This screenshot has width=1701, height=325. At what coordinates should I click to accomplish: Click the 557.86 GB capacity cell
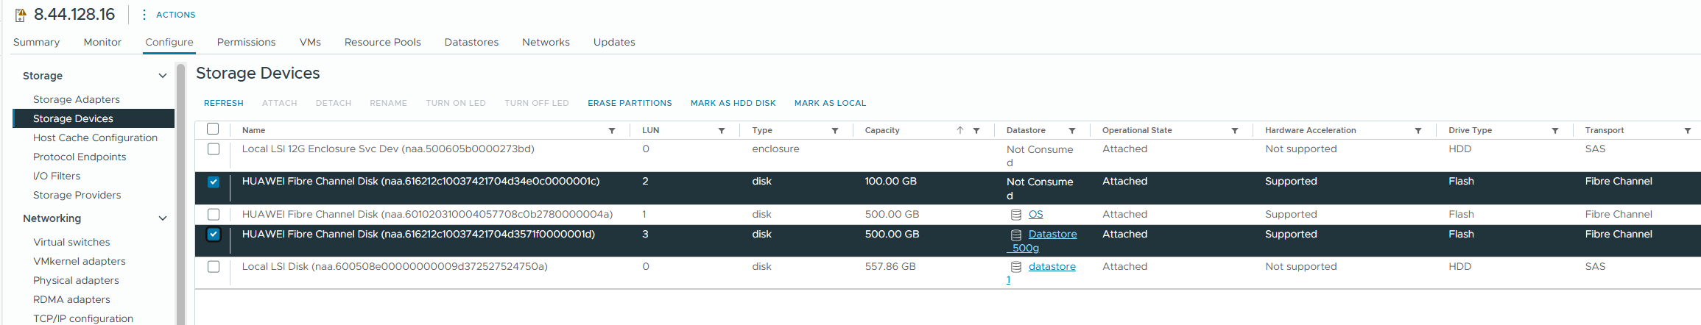[890, 267]
